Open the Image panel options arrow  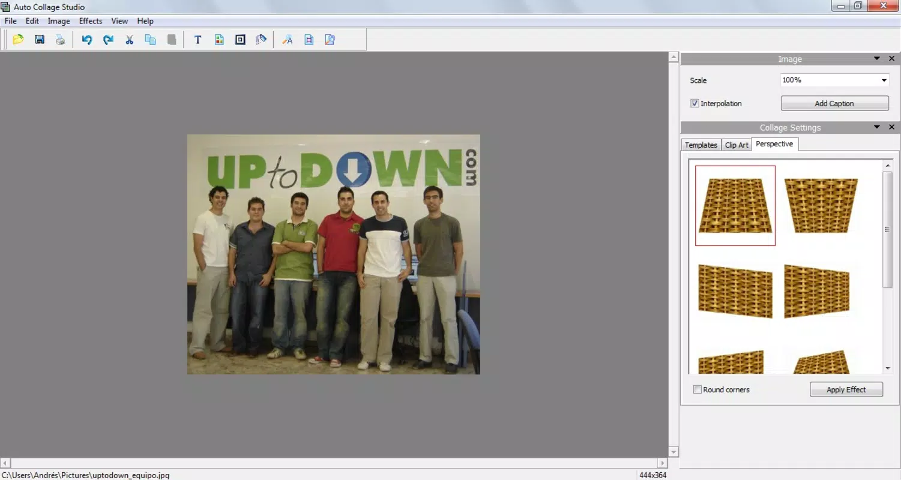point(877,59)
